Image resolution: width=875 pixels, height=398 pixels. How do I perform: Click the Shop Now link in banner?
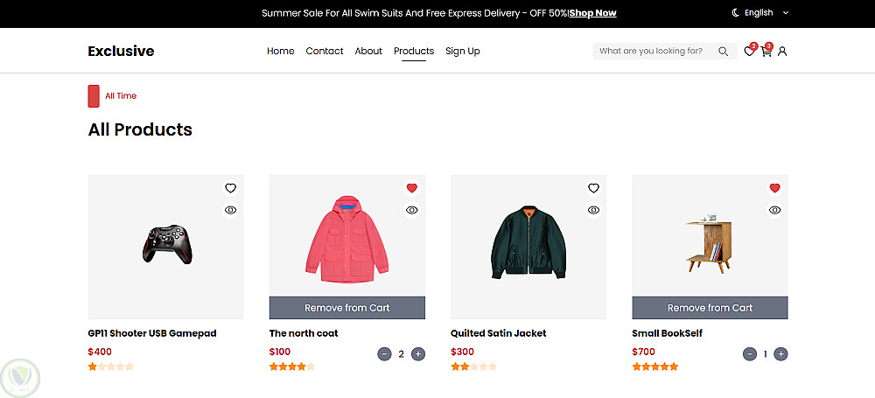(x=592, y=13)
